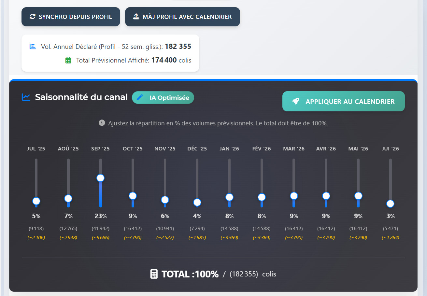Click the info icon before Ajustez la répartition
427x296 pixels.
[x=102, y=123]
